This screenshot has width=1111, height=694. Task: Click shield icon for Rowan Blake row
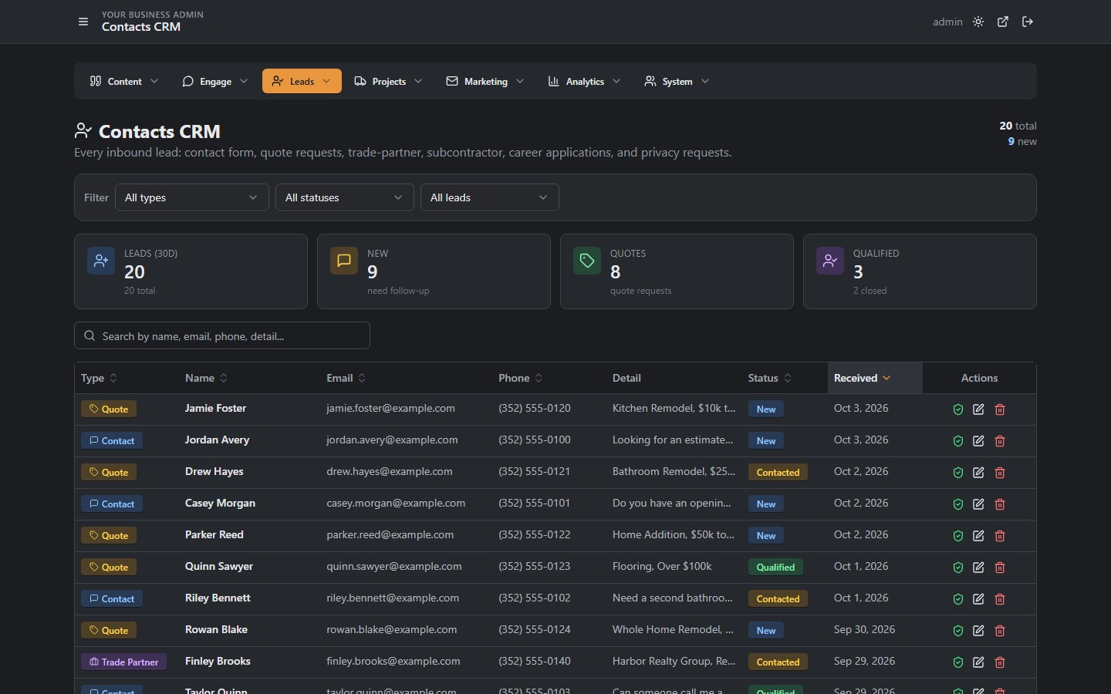click(x=958, y=631)
